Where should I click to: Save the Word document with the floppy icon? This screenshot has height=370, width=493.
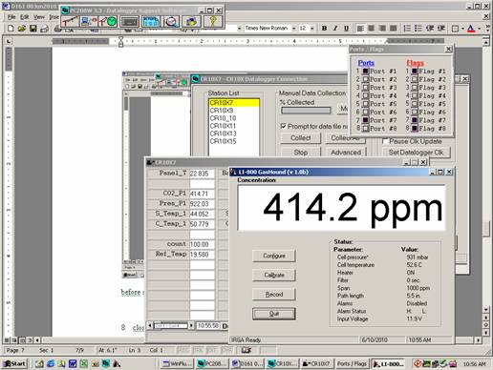point(32,29)
